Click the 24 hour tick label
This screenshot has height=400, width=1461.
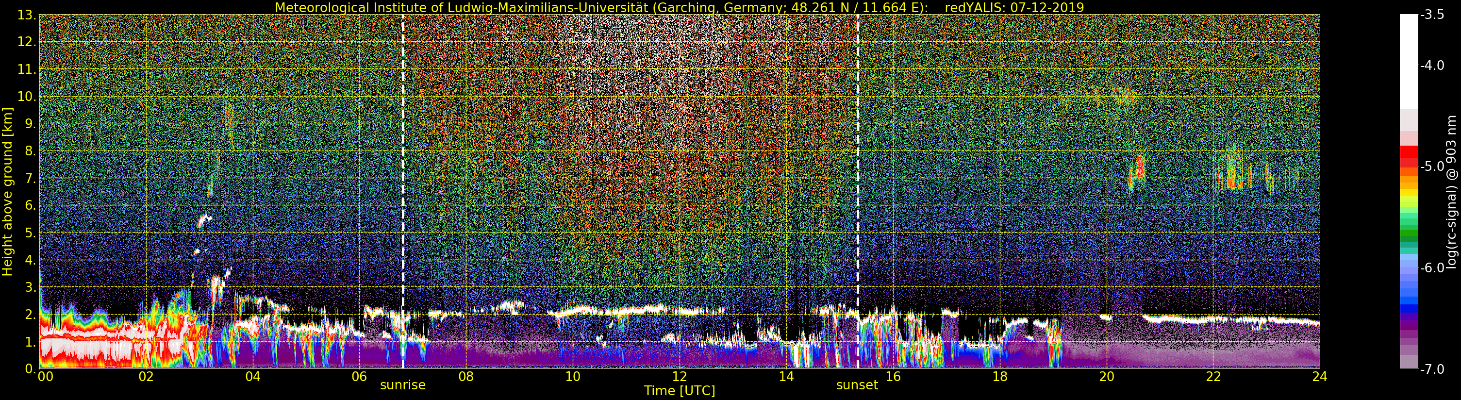1319,377
